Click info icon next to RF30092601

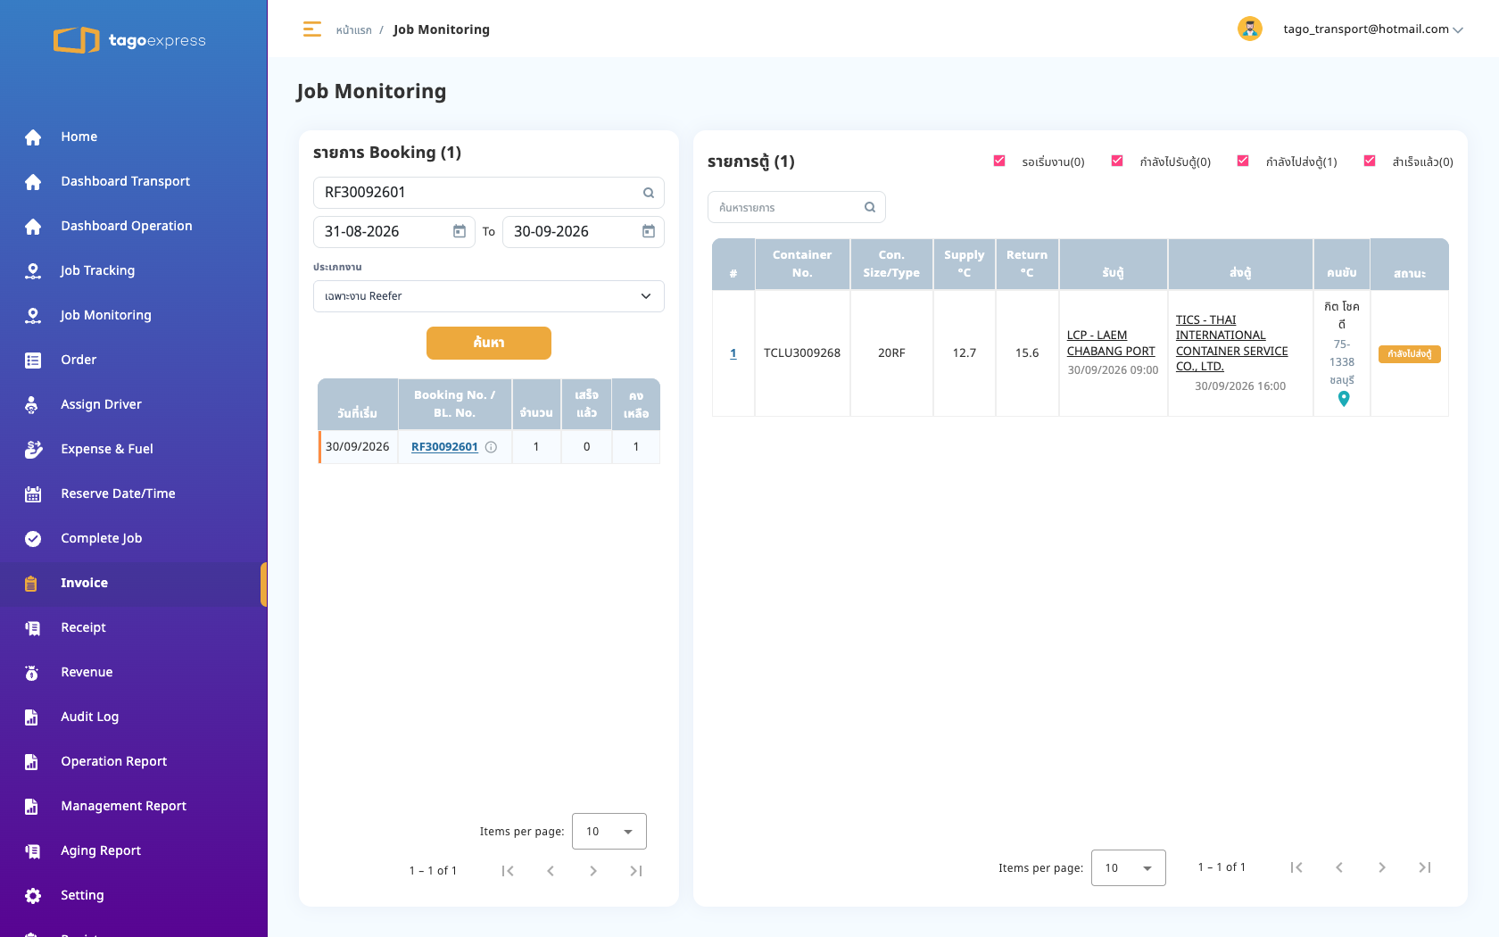(x=491, y=447)
